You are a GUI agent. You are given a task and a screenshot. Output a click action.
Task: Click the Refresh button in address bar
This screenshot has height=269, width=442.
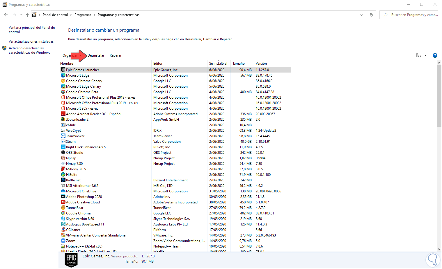[371, 15]
